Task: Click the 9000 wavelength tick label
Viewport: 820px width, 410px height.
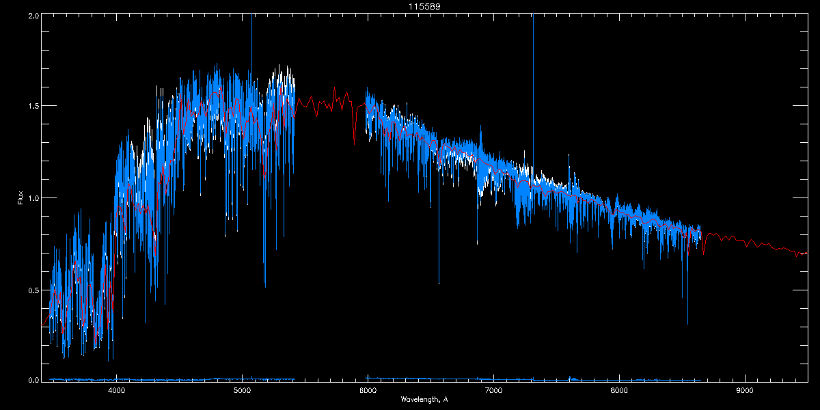Action: click(745, 390)
